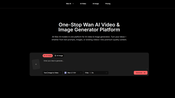Open the 720p 3s resolution and duration dropdown
The width and height of the screenshot is (175, 98).
click(x=96, y=73)
